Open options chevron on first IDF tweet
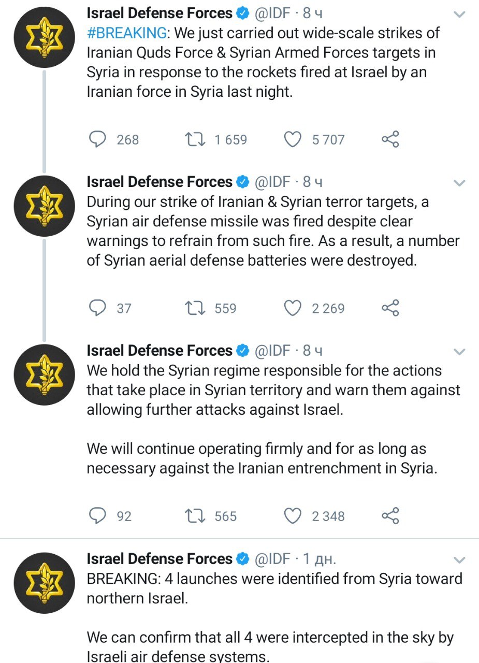Screen dimensions: 479x663 pos(459,15)
